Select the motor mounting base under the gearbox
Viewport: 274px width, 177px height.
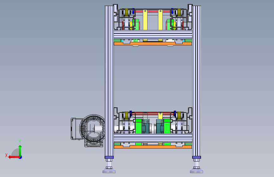tap(94, 145)
